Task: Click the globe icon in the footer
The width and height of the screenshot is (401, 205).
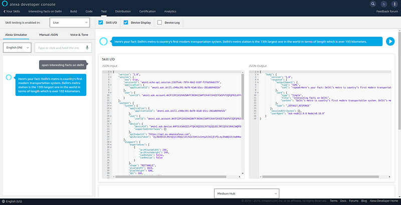Action: pos(4,201)
